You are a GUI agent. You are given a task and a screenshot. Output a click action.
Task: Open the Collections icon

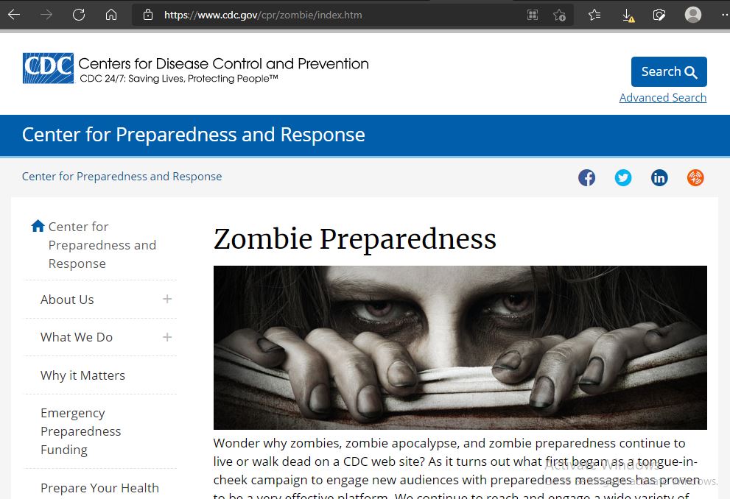(x=659, y=15)
